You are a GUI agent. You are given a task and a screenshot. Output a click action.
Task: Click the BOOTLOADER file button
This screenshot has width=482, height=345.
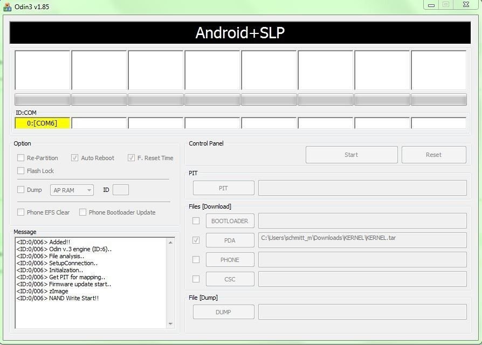click(230, 221)
